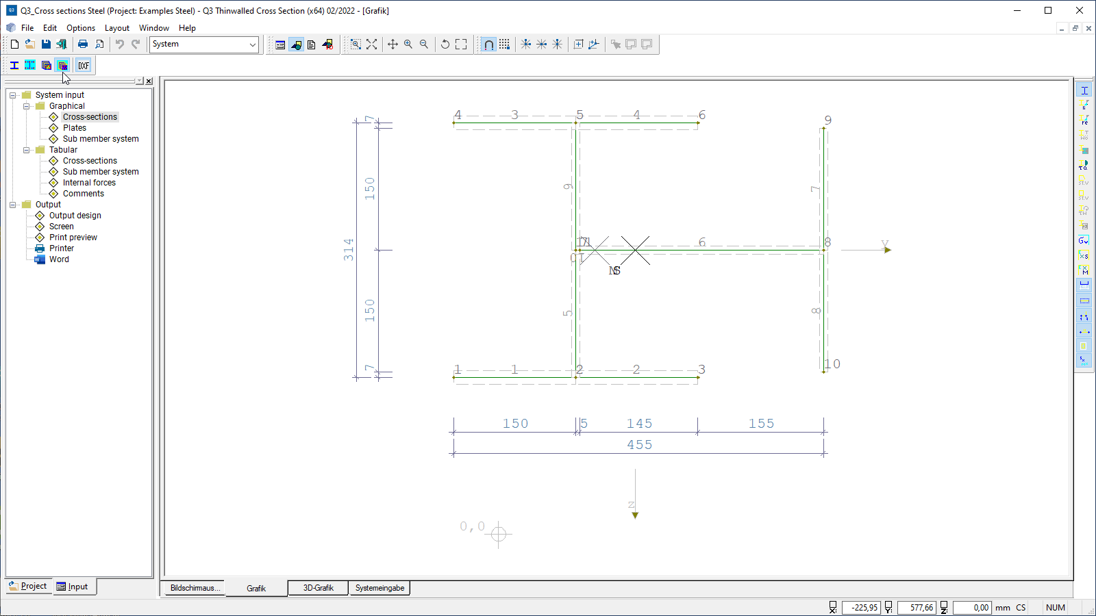Toggle the magnet snap icon
This screenshot has width=1096, height=616.
click(x=488, y=44)
